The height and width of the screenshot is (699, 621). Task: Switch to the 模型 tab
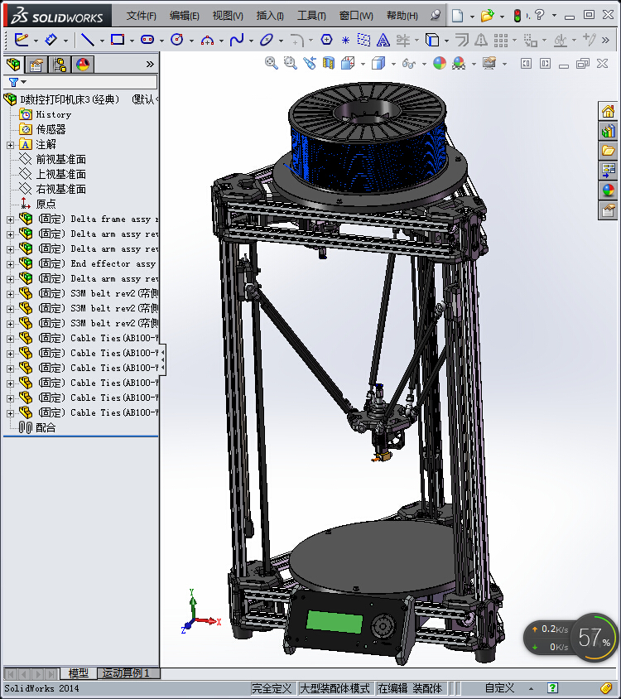click(x=78, y=673)
